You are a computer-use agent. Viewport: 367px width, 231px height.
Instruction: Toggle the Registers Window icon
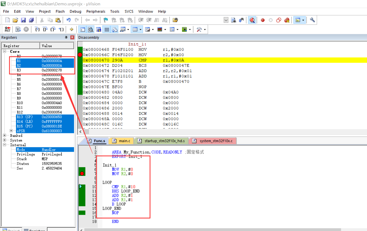107,29
